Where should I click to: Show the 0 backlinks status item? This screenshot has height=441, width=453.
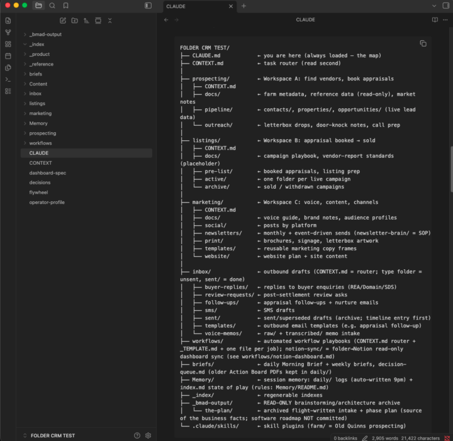tap(345, 438)
